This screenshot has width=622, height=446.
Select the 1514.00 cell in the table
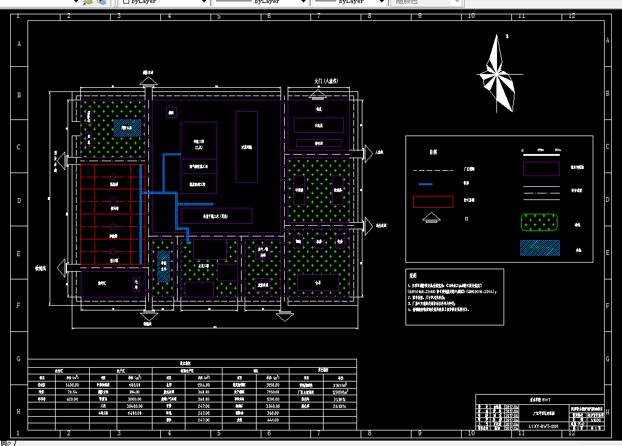point(203,385)
